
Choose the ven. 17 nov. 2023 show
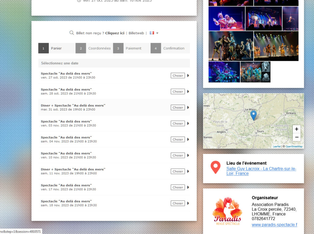point(178,188)
